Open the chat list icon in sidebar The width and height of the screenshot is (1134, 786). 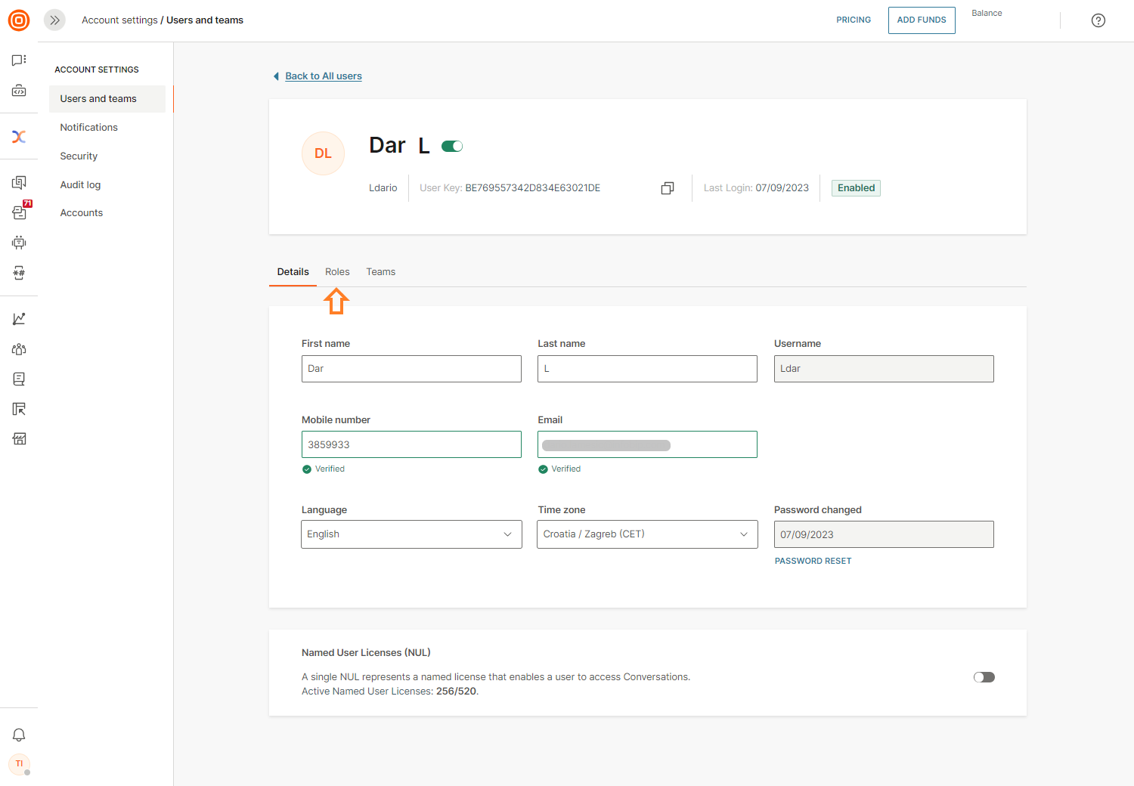(x=19, y=60)
